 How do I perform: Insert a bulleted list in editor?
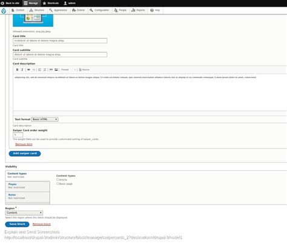click(40, 70)
